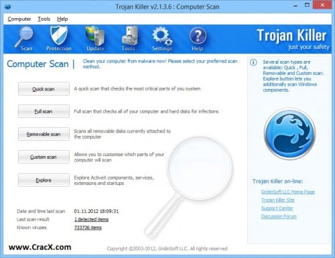
Task: Open the Tools toolbar icon
Action: [x=129, y=38]
